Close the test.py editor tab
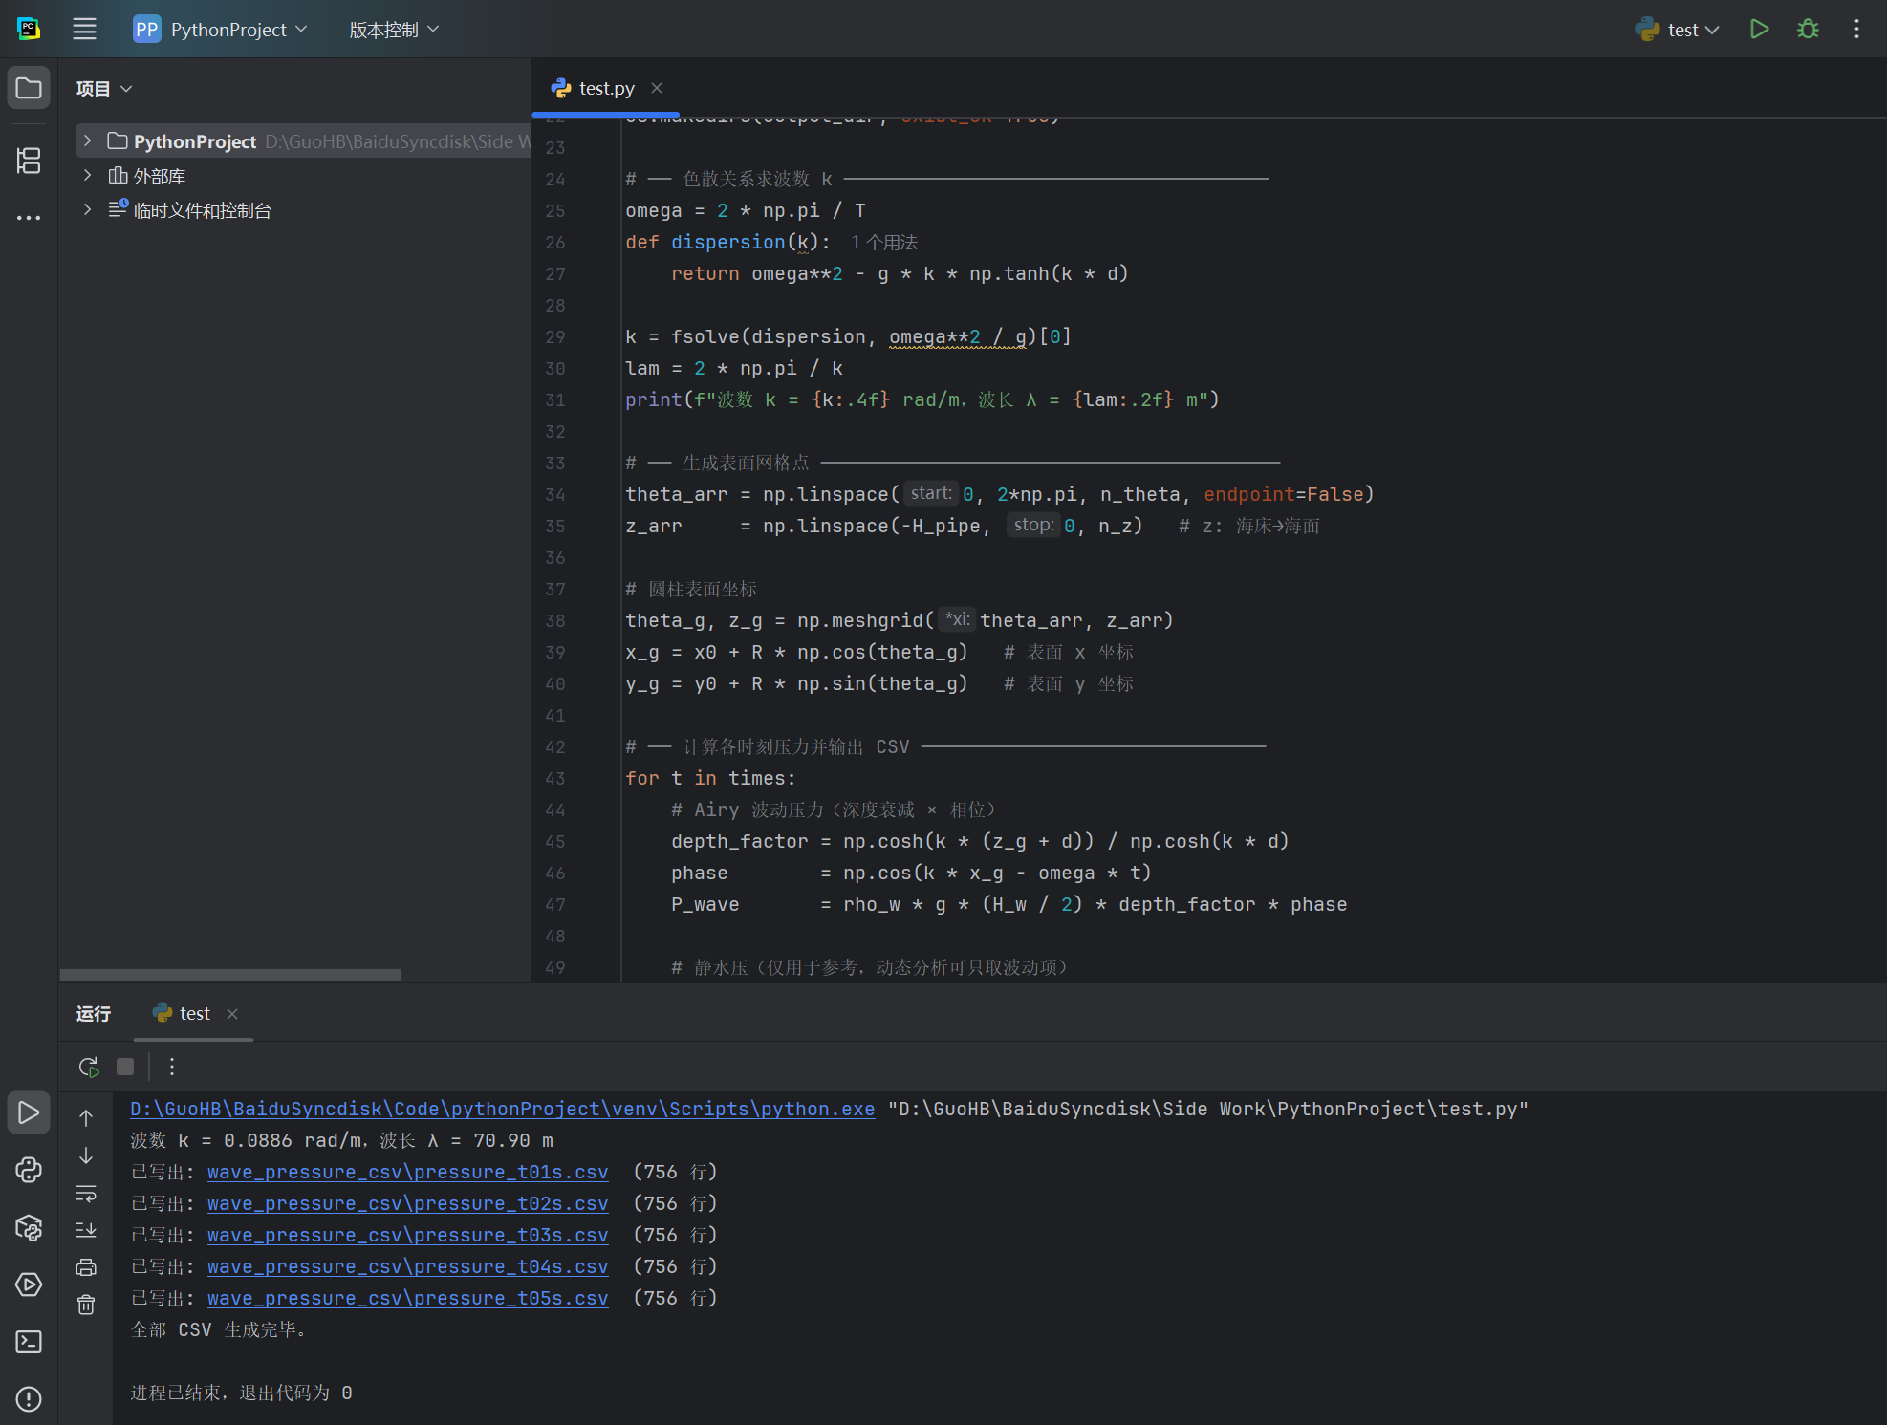The height and width of the screenshot is (1425, 1887). point(657,88)
